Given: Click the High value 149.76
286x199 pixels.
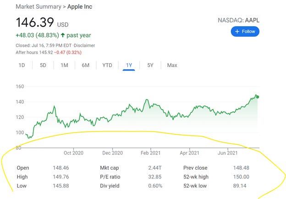Looking at the screenshot, I should (x=61, y=177).
